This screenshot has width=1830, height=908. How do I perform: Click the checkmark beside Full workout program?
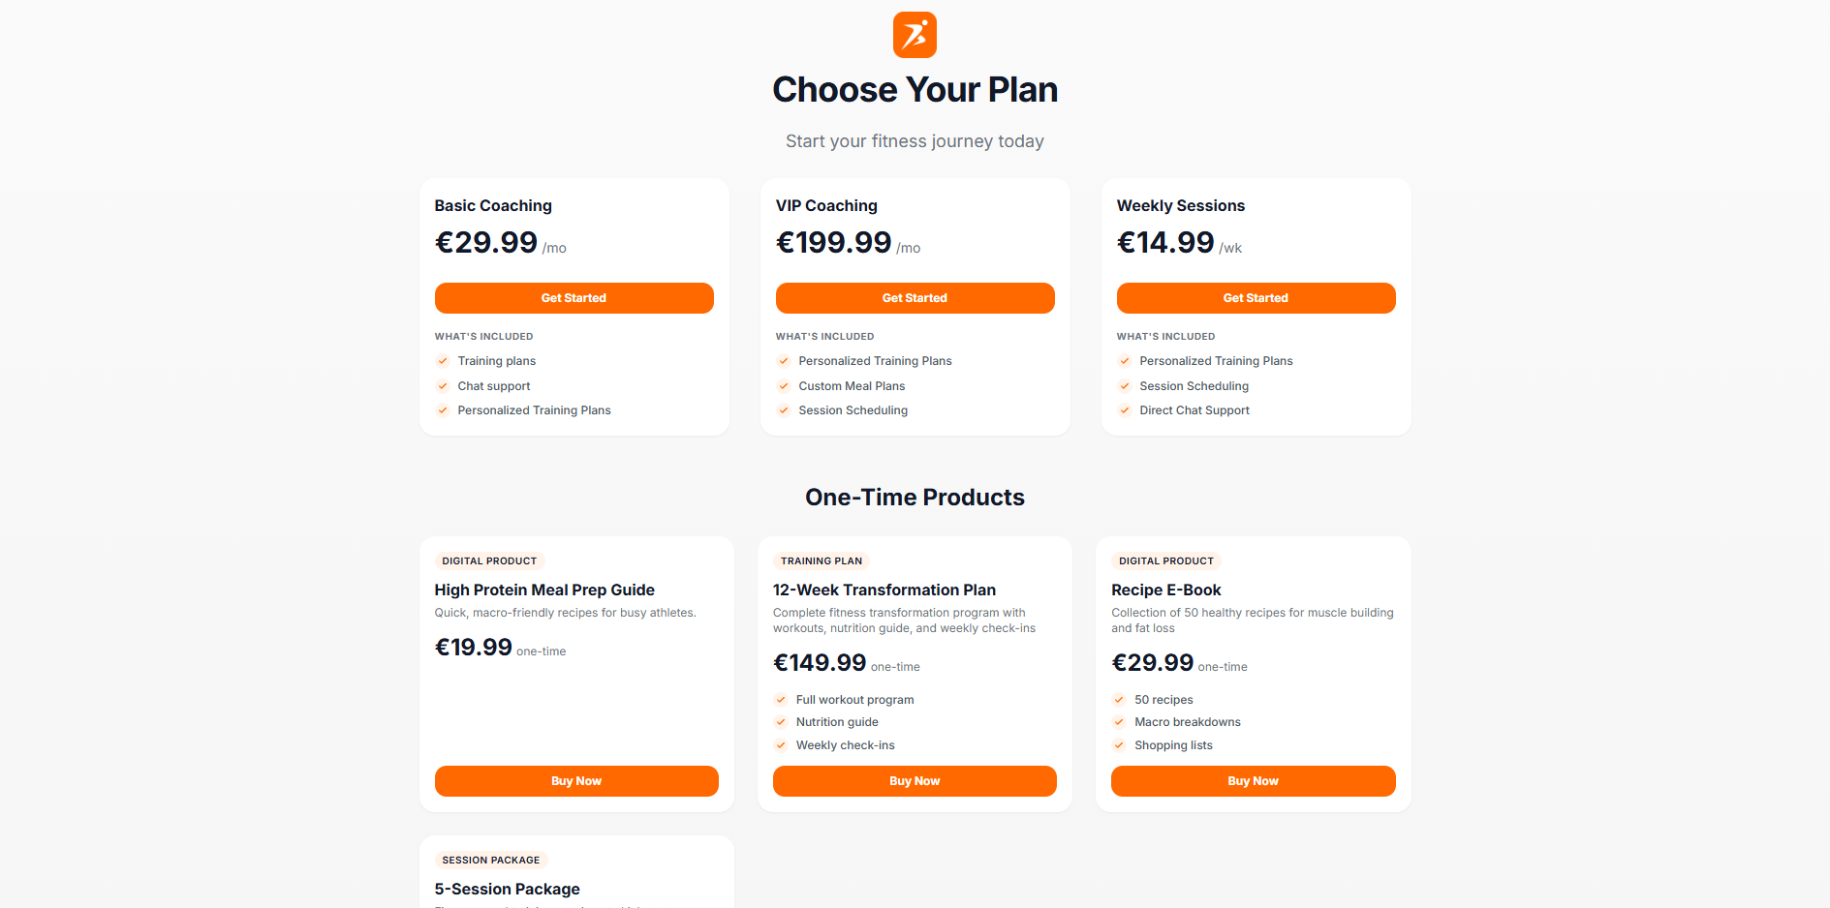(781, 699)
